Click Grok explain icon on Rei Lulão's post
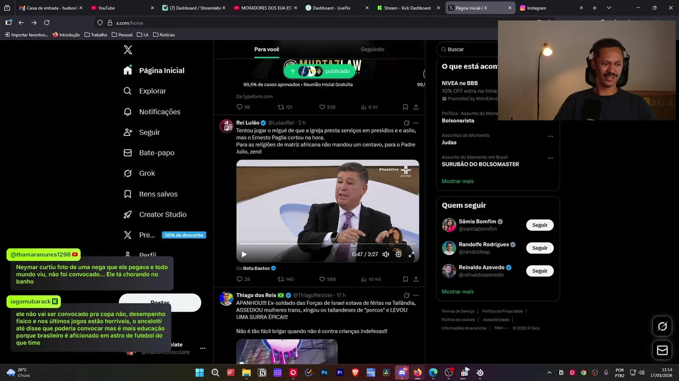The image size is (679, 381). [x=406, y=123]
